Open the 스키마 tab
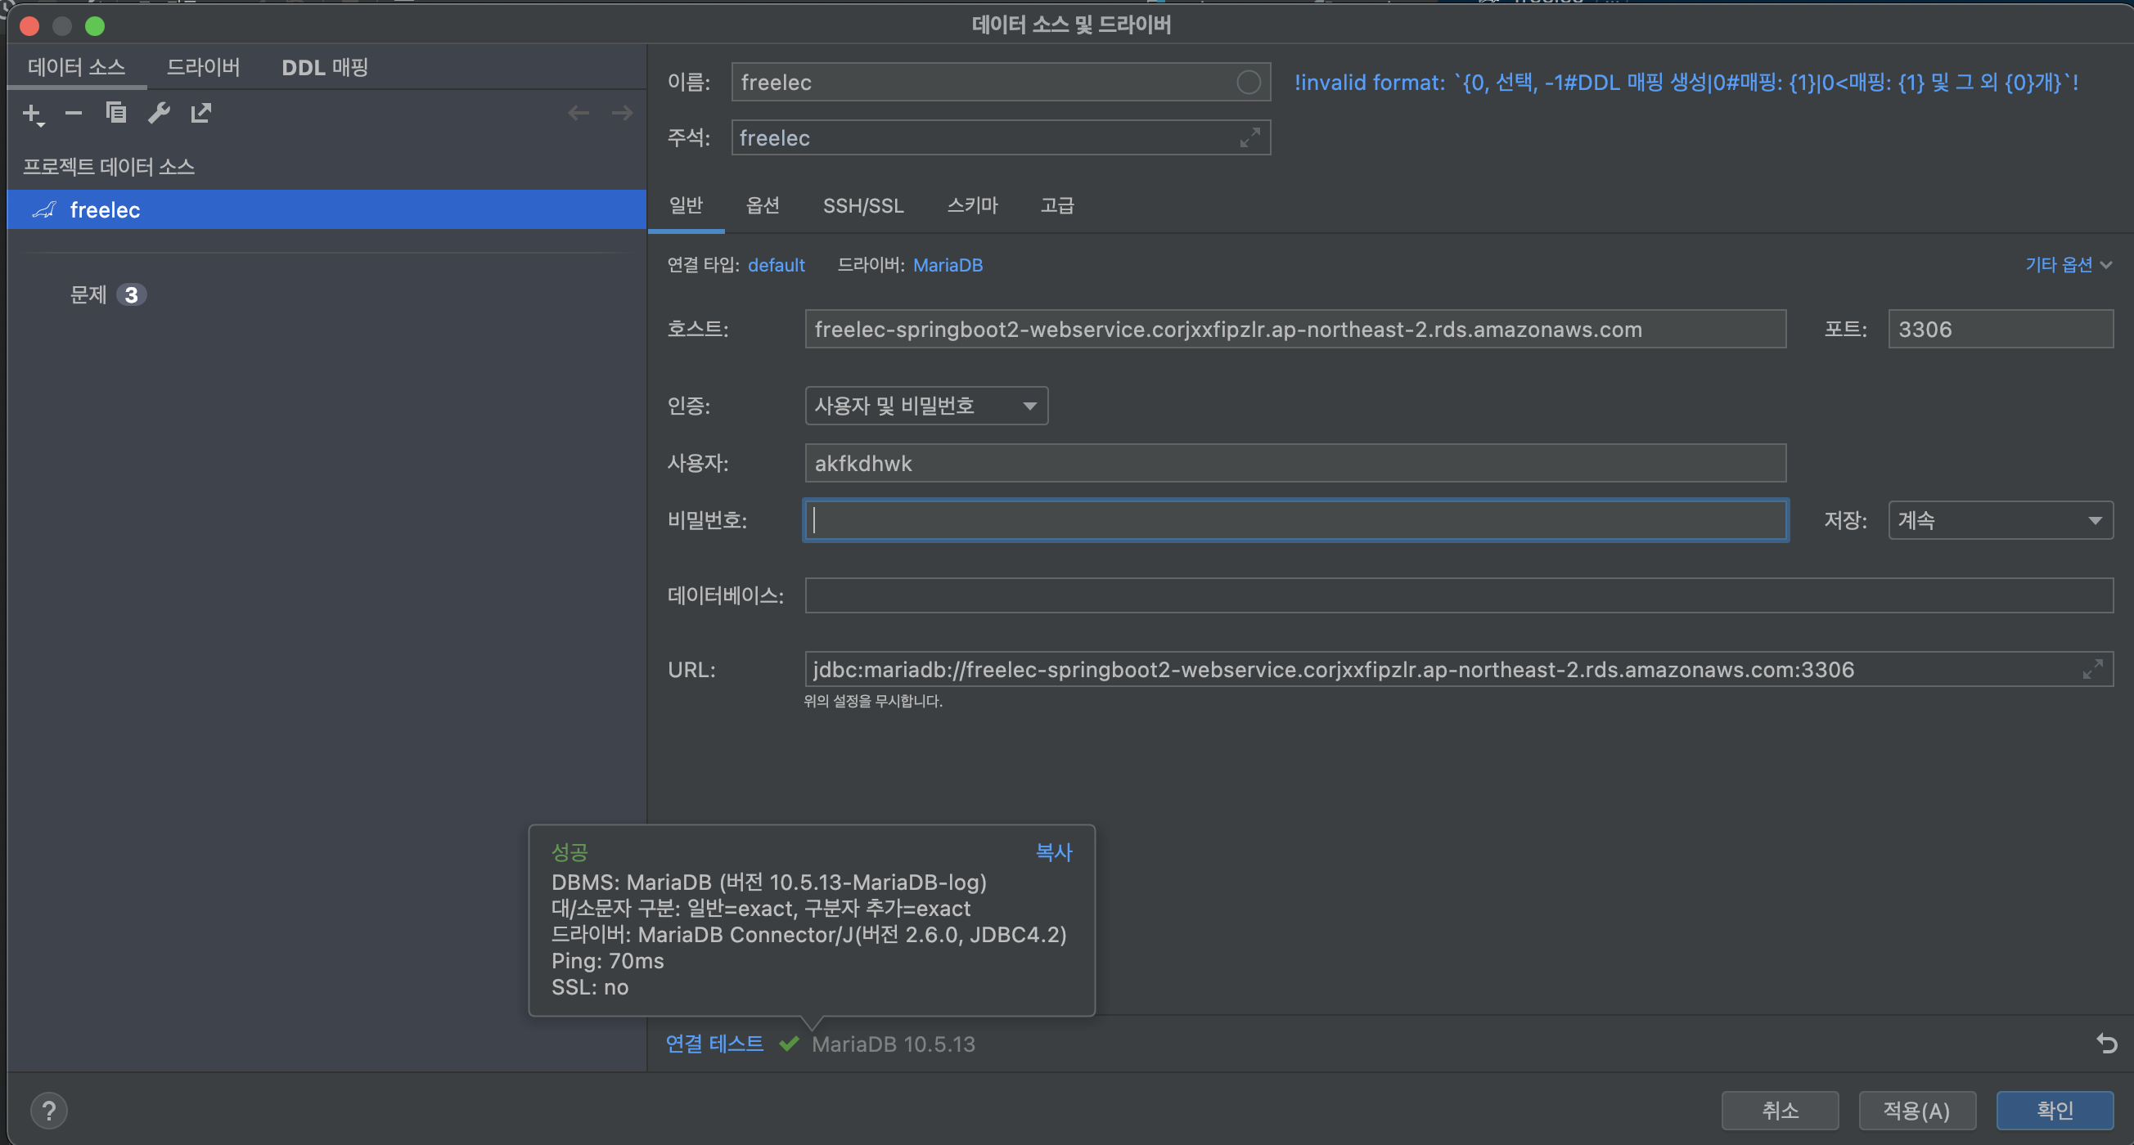 point(972,205)
